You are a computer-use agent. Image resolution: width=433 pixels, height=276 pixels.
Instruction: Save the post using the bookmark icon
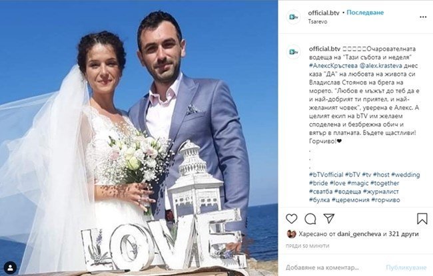coord(422,219)
